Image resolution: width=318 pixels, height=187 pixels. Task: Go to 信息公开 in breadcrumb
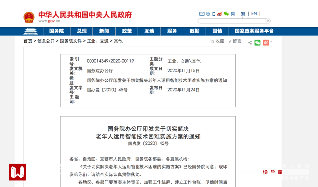46,41
